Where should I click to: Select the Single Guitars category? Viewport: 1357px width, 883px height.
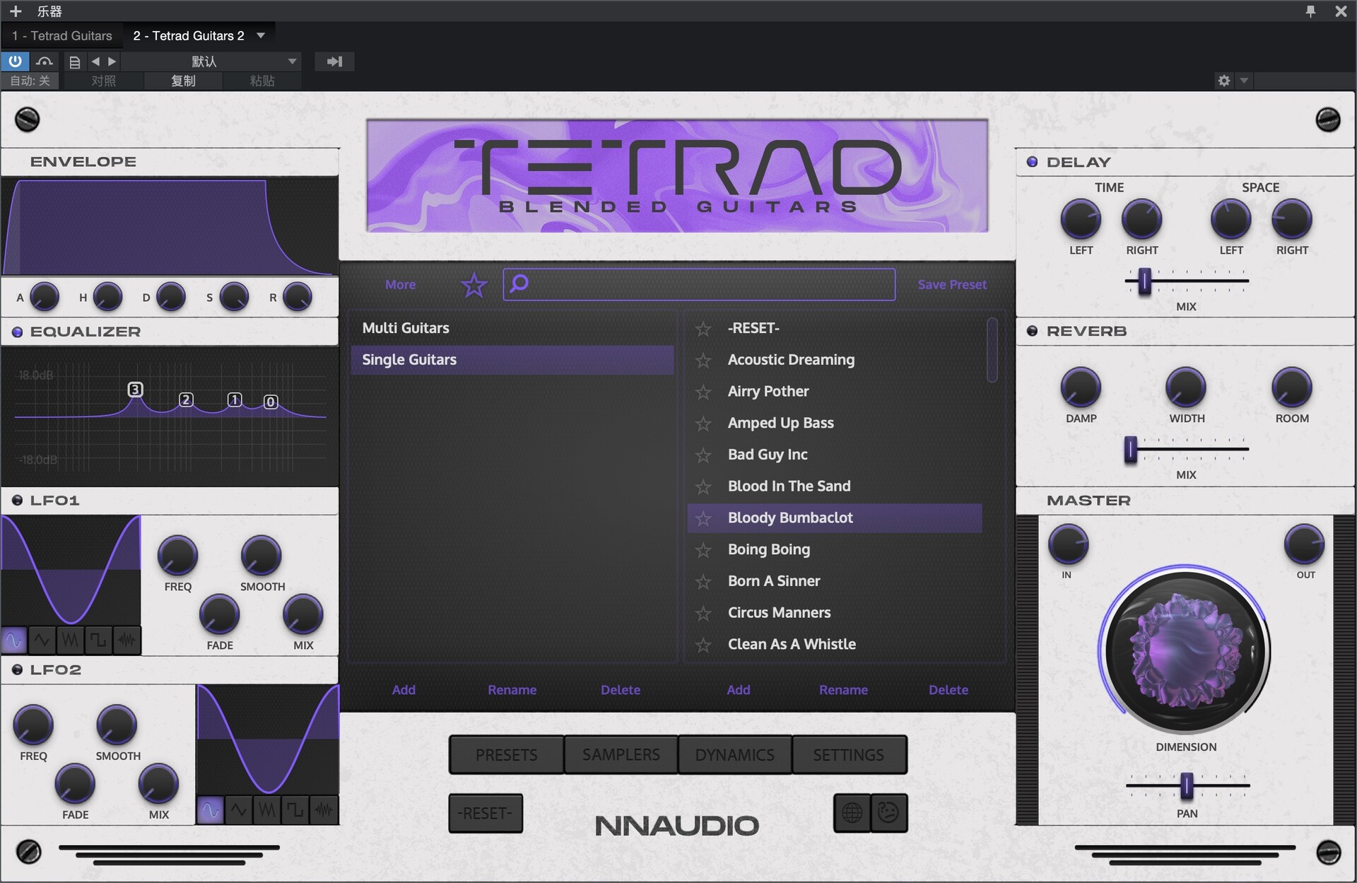512,360
